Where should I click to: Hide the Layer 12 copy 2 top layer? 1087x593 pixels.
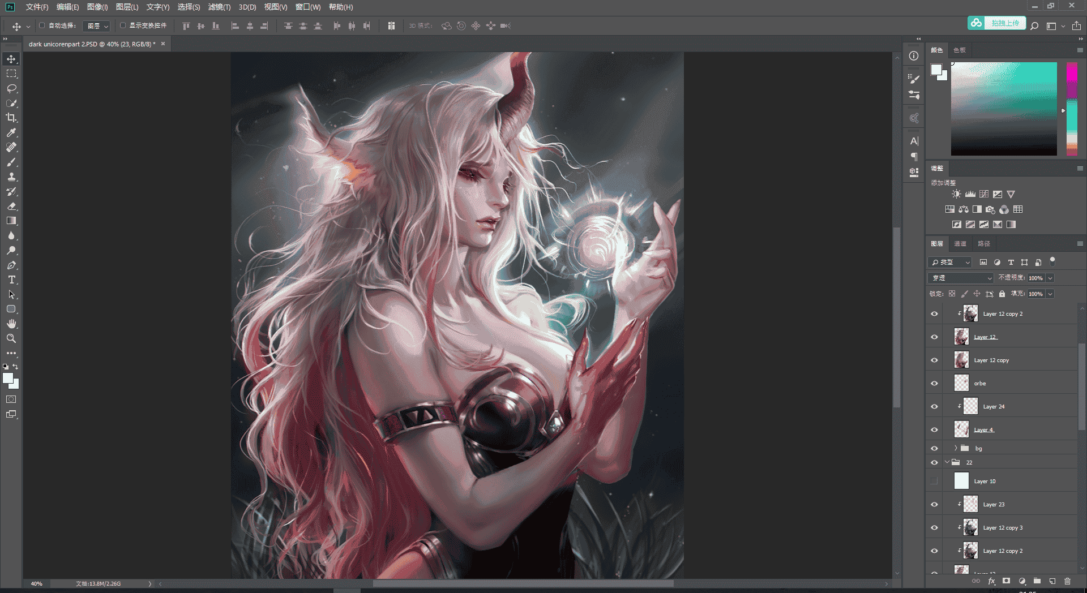[x=934, y=313]
